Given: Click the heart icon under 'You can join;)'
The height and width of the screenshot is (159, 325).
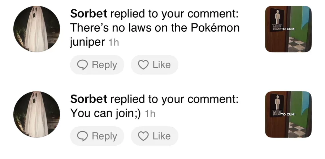Looking at the screenshot, I should point(143,136).
